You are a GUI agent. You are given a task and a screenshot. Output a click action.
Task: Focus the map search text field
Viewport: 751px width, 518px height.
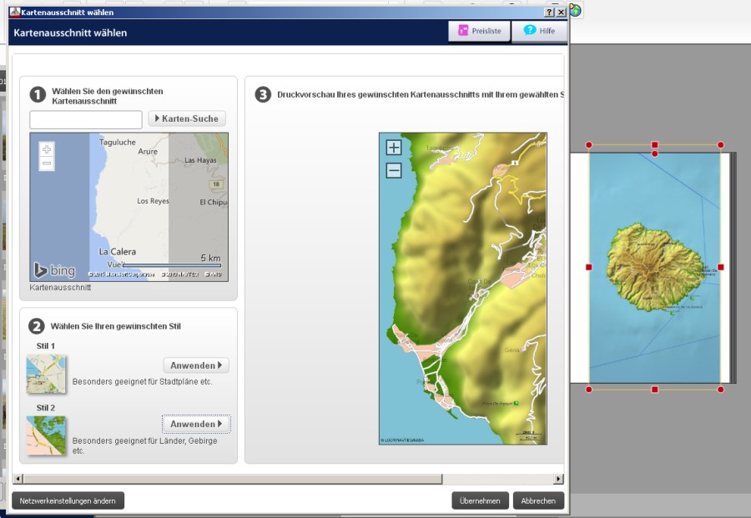tap(86, 119)
